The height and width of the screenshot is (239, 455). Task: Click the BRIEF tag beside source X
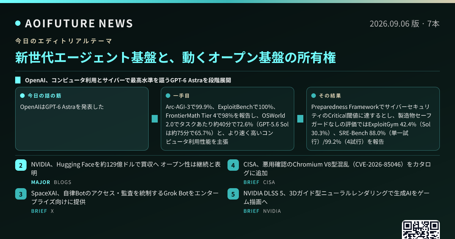[x=39, y=211]
